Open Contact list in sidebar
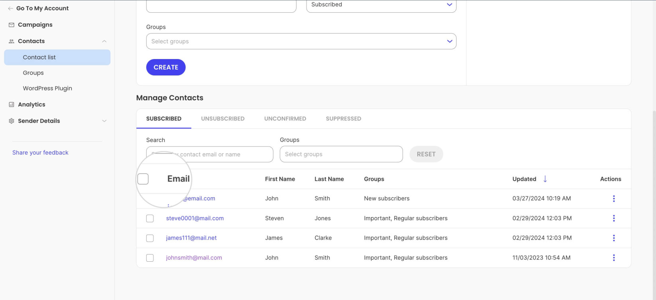Image resolution: width=656 pixels, height=300 pixels. click(x=57, y=57)
